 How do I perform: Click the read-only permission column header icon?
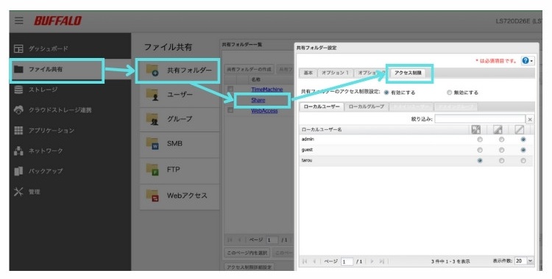[498, 129]
